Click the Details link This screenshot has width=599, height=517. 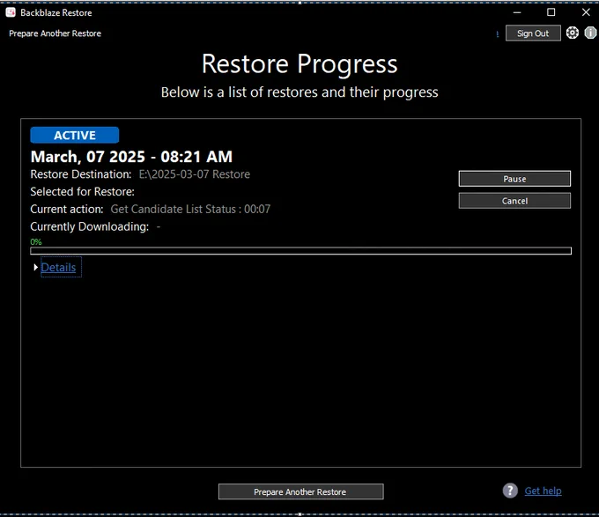58,267
